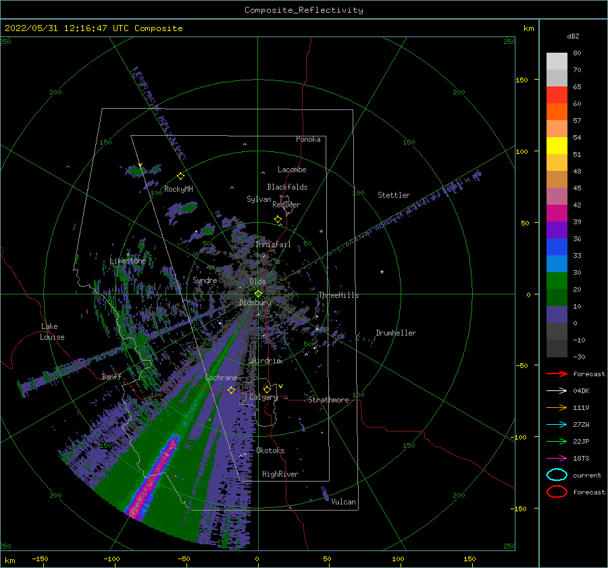This screenshot has width=608, height=568.
Task: Click the violet-purple legend swatch
Action: (x=557, y=230)
